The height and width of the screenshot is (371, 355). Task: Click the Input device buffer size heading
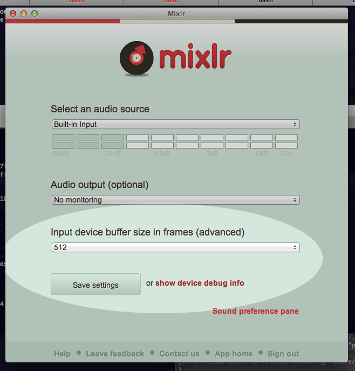147,232
